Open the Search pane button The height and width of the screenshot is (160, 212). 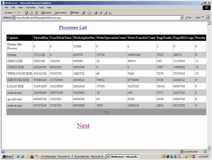(x=46, y=13)
